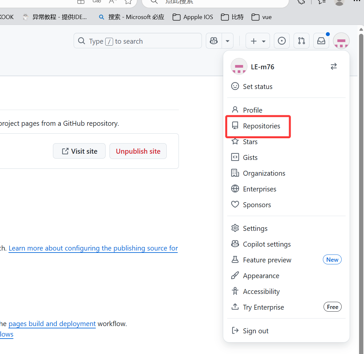This screenshot has width=364, height=354.
Task: Open Copilot settings menu entry
Action: [x=267, y=244]
